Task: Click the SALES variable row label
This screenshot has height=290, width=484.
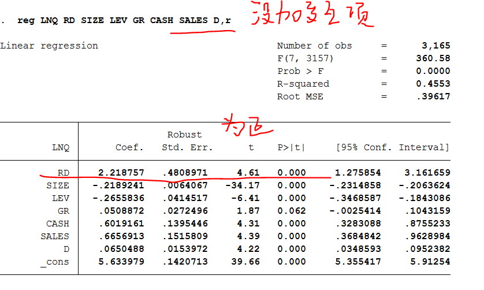Action: (55, 236)
